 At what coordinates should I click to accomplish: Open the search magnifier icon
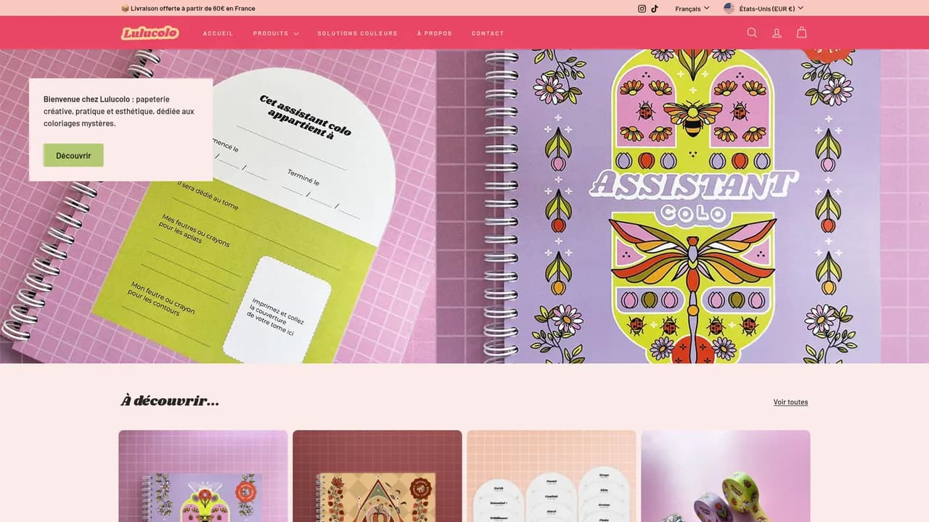(752, 33)
